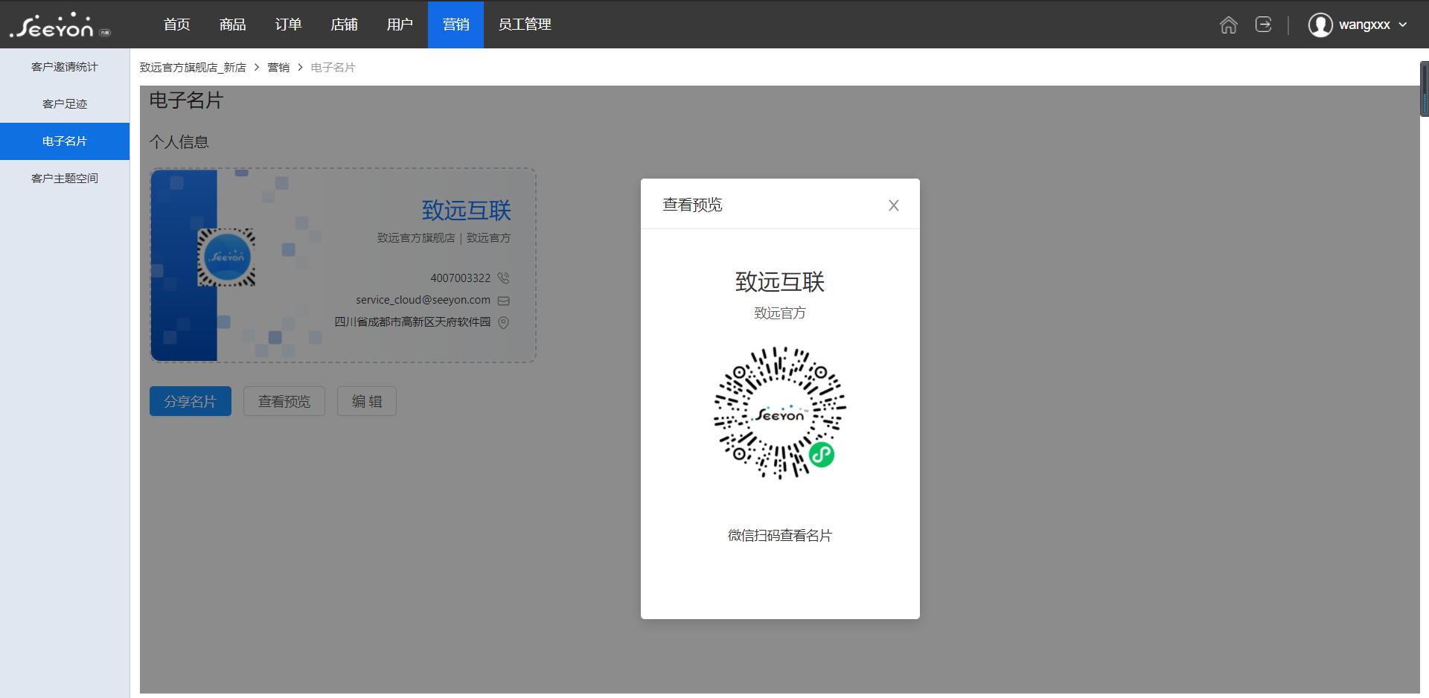1429x698 pixels.
Task: Click the email envelope icon on card
Action: (x=503, y=301)
